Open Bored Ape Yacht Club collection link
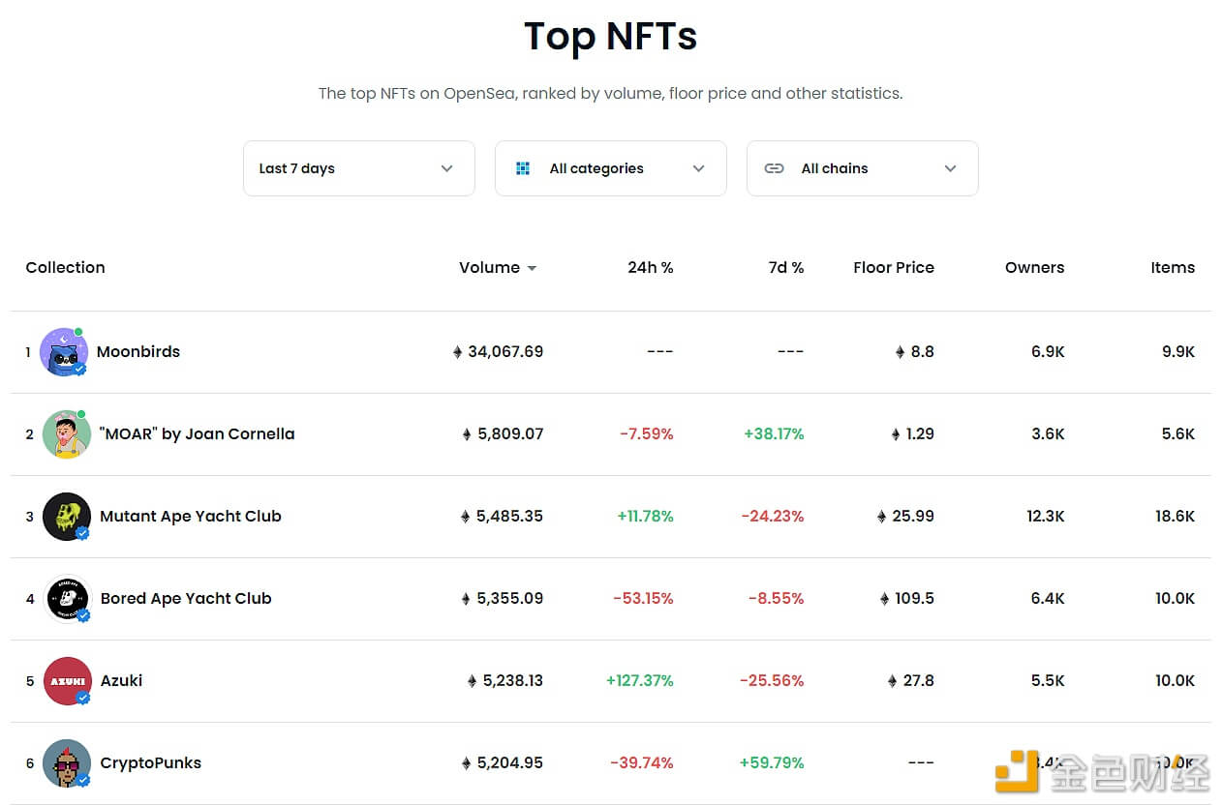1222x805 pixels. (186, 599)
